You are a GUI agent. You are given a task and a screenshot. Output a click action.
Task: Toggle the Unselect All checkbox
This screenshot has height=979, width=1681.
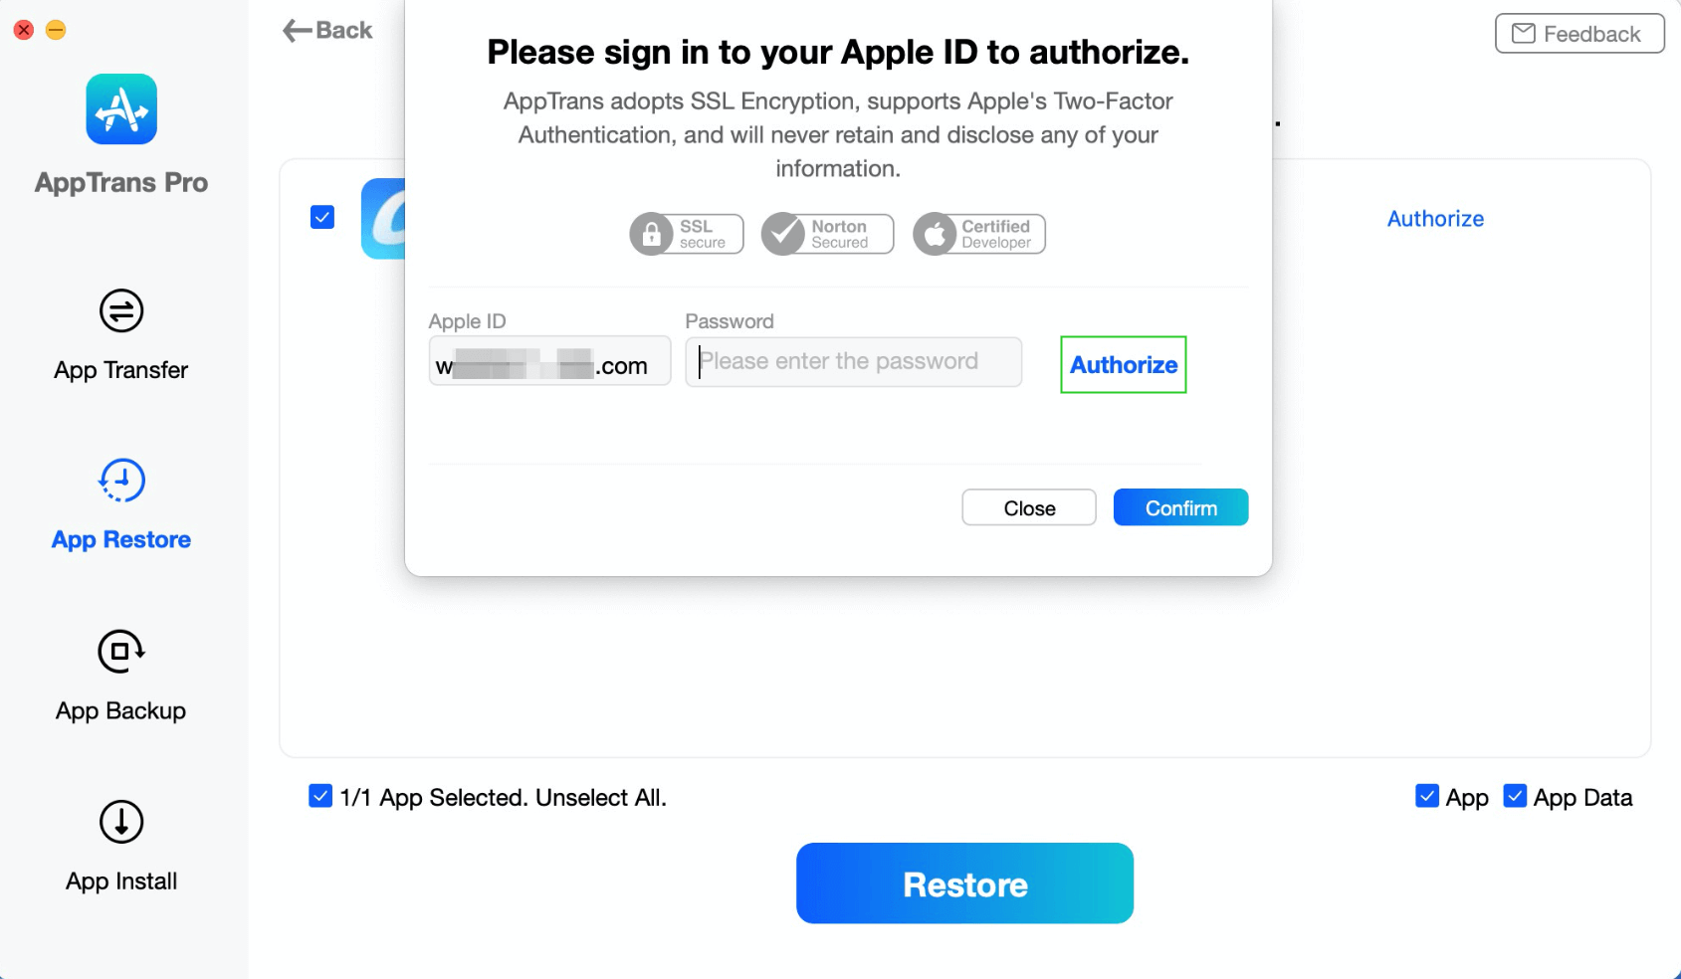320,796
